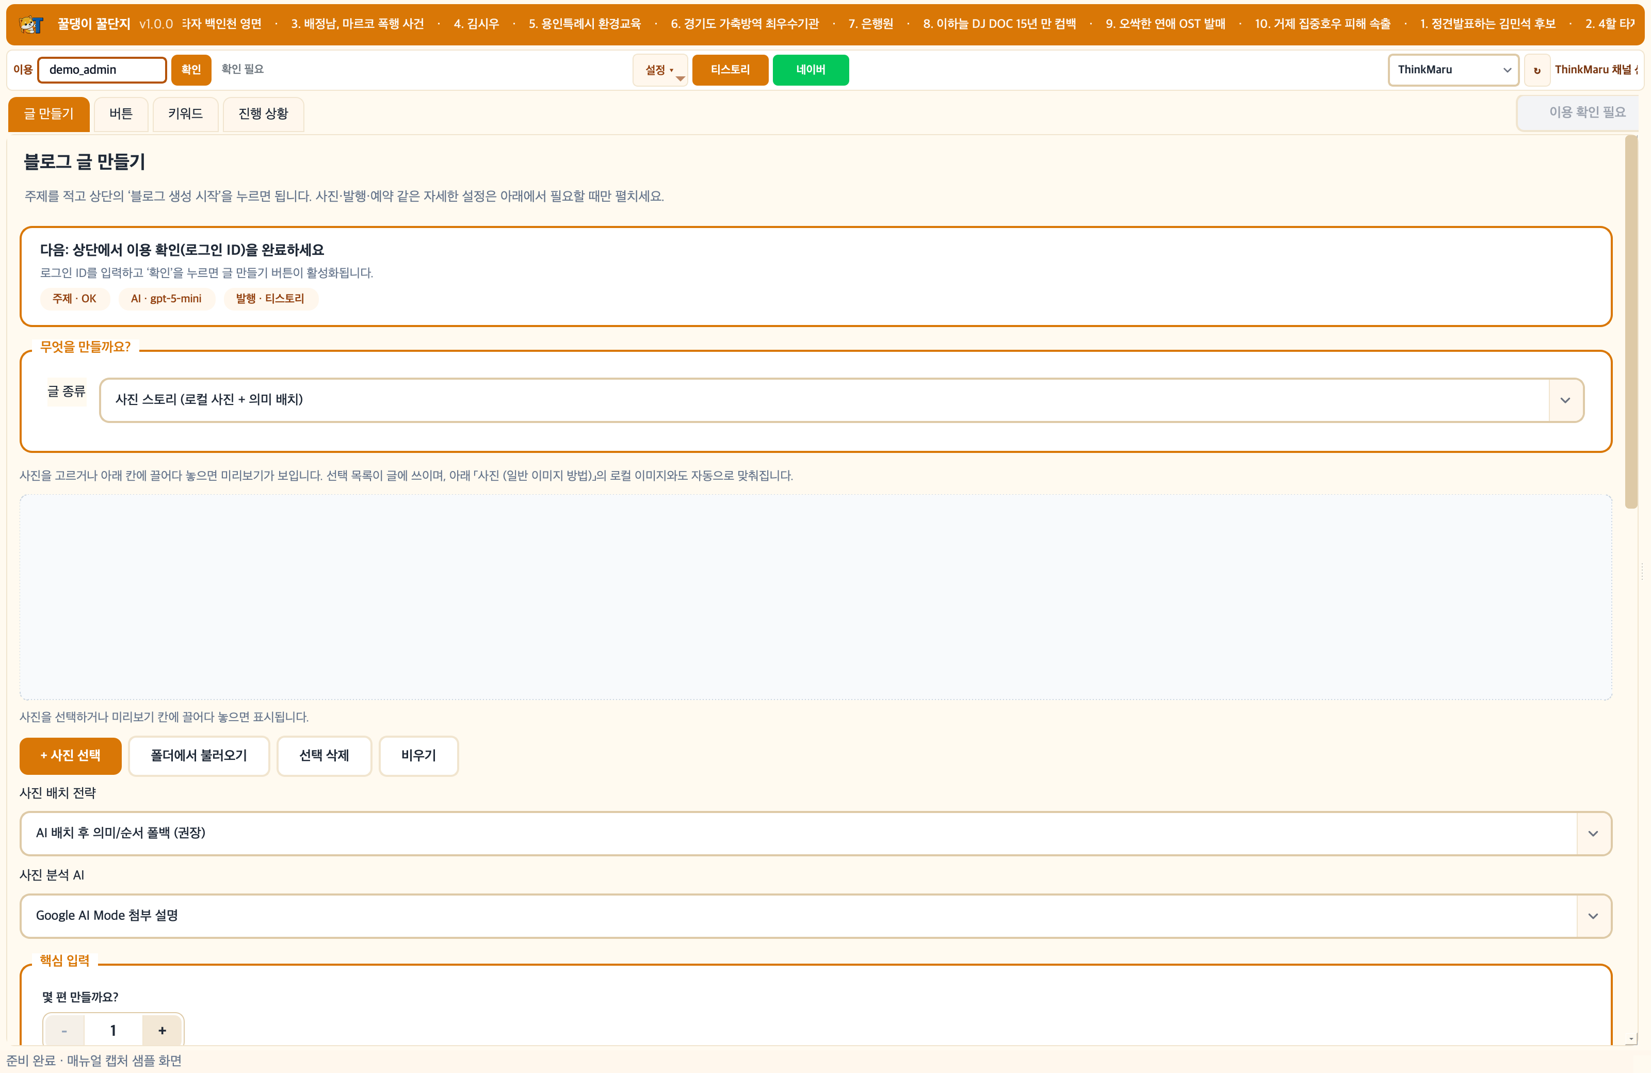Switch to the 진행 상황 tab

point(263,114)
